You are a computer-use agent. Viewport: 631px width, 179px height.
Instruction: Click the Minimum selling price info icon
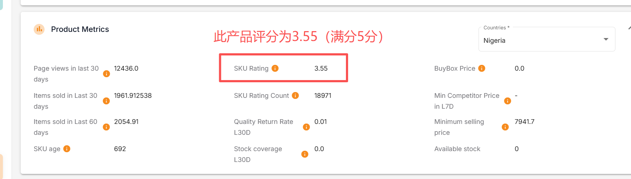point(505,127)
